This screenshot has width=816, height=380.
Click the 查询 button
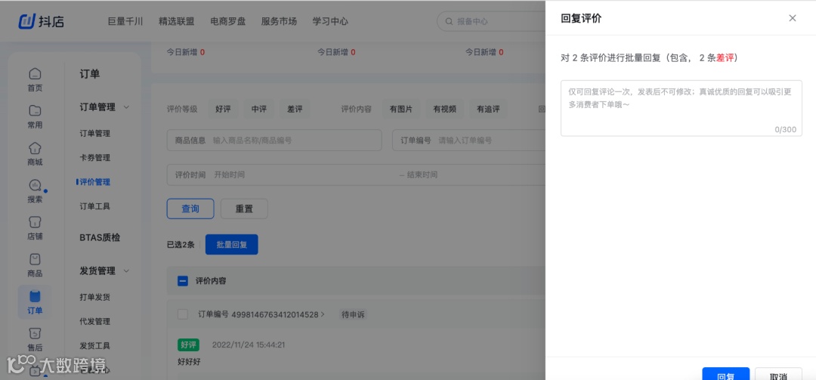(x=190, y=209)
